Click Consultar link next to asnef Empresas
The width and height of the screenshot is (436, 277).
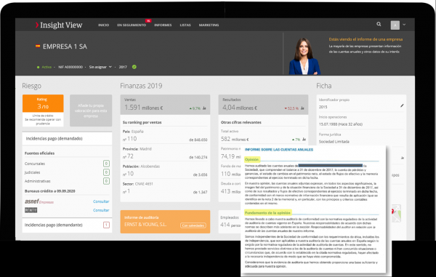[101, 201]
